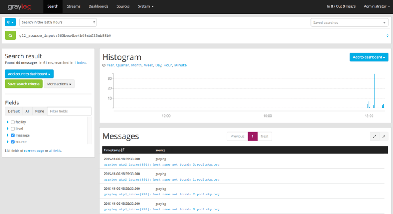Viewport: 393px width, 214px height.
Task: Click the Filter fields input box
Action: 69,111
